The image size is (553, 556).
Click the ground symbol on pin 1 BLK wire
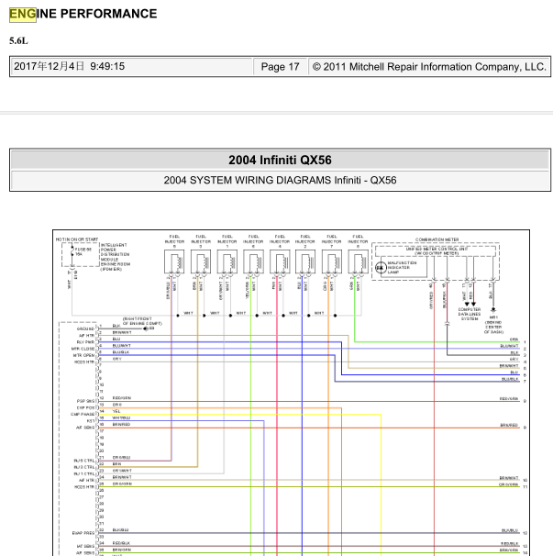[146, 328]
